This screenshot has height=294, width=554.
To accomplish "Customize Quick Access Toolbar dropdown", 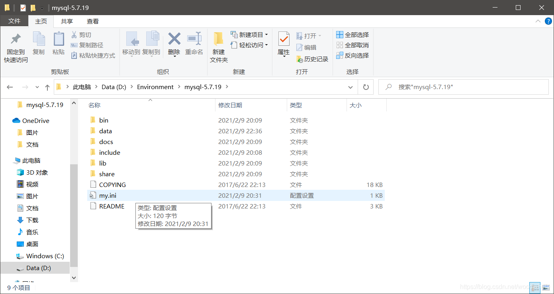I will (x=42, y=8).
